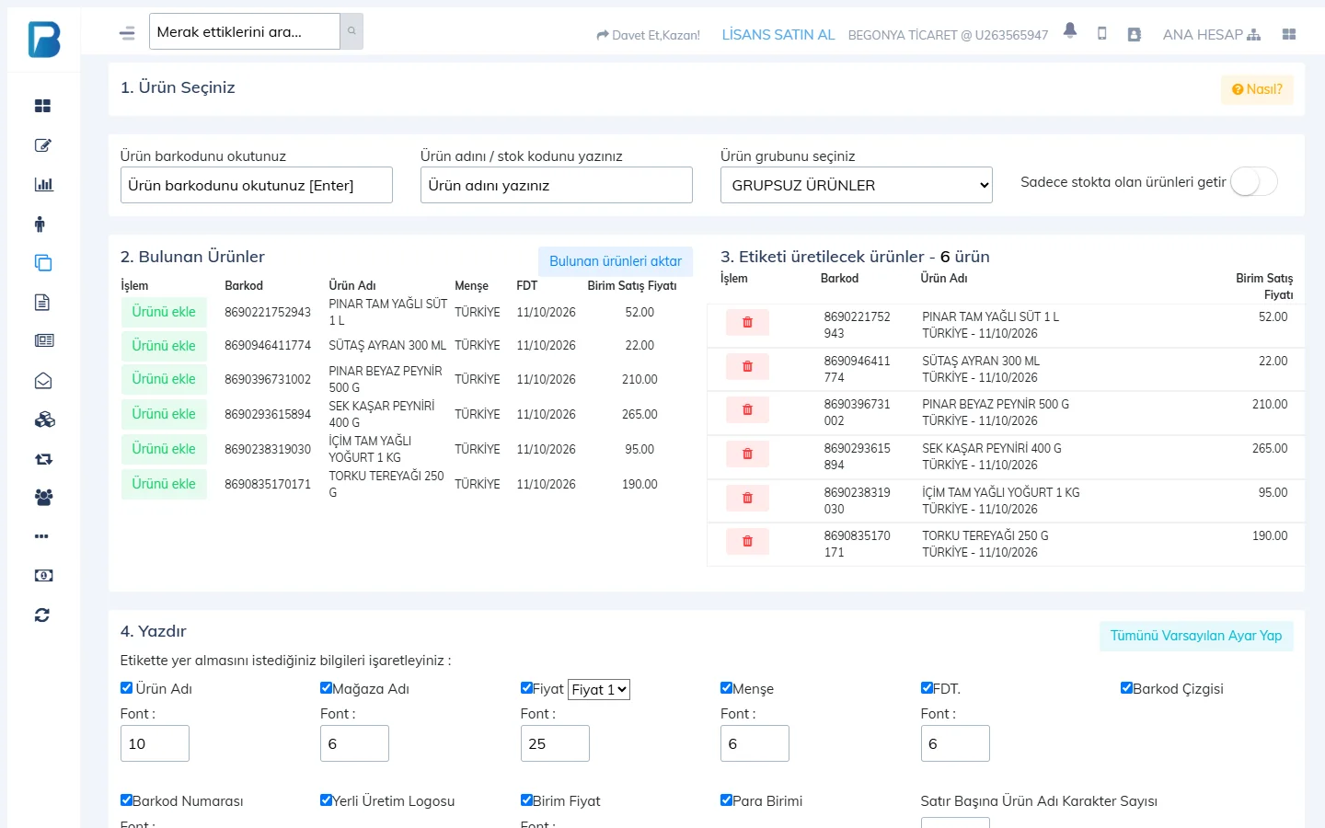Click the mobile phone icon in header
The image size is (1325, 828).
point(1102,34)
